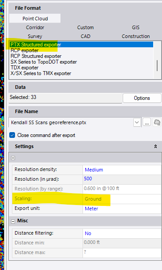The height and width of the screenshot is (270, 162).
Task: Click the cloud storage icon
Action: pos(157,122)
